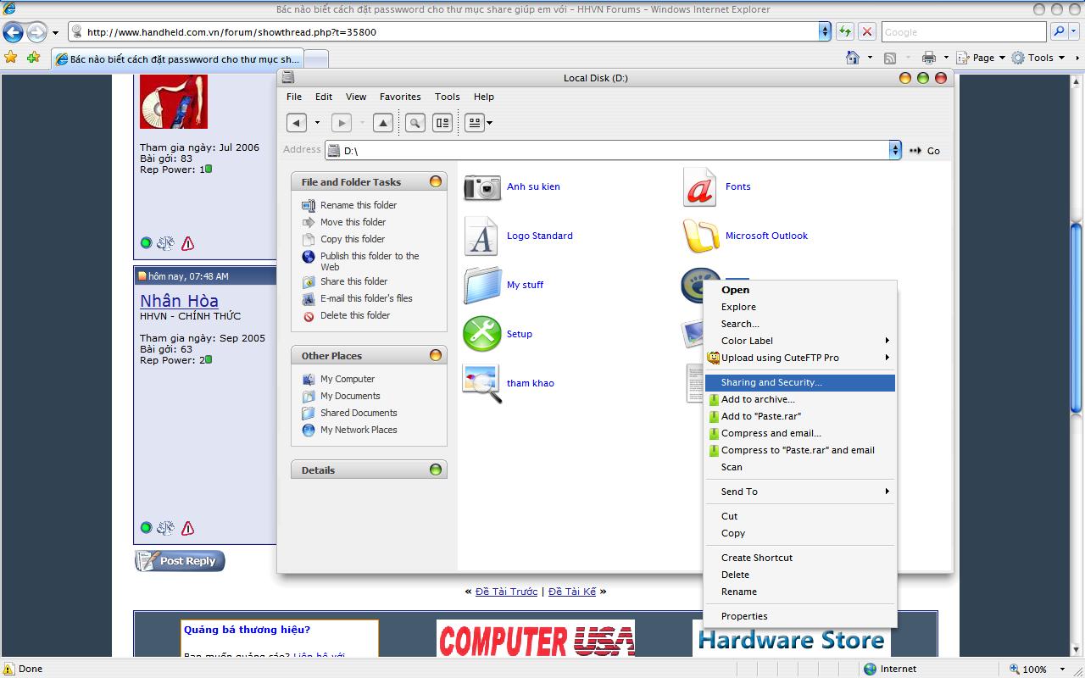Open the Nhân Hòa user profile link

[179, 301]
